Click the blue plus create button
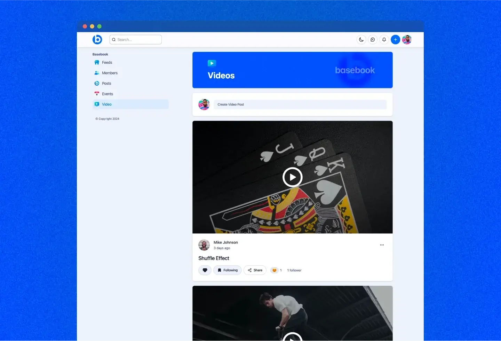Viewport: 501px width, 341px height. [395, 40]
